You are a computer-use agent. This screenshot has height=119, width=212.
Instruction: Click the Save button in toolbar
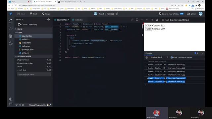pos(21,14)
